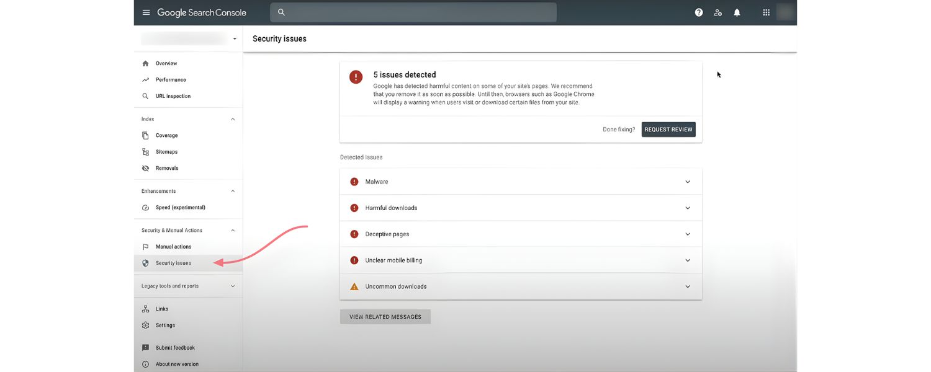Screen dimensions: 931x372
Task: Click the Coverage page icon
Action: pyautogui.click(x=145, y=135)
